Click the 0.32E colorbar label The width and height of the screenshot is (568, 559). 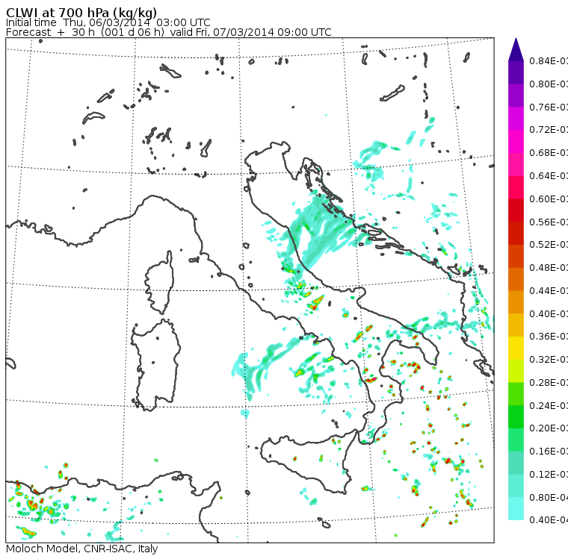click(549, 360)
